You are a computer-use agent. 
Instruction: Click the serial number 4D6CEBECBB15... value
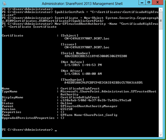(x=96, y=56)
